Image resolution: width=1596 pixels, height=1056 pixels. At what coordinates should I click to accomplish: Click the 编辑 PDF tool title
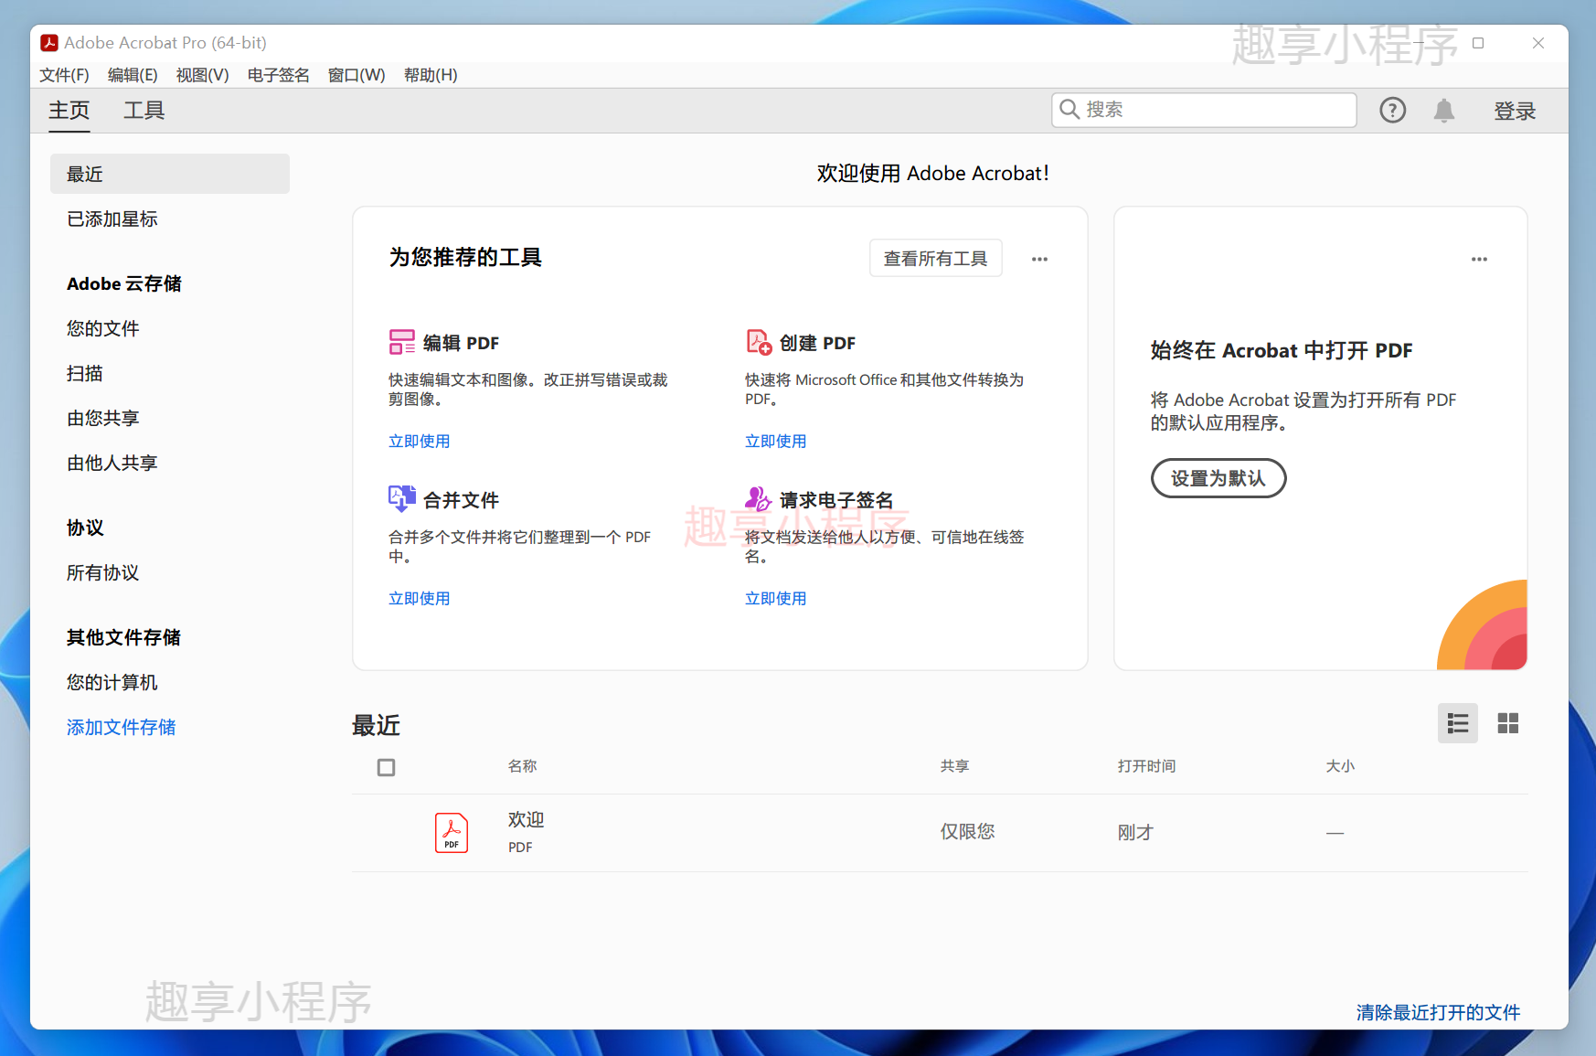pos(462,343)
